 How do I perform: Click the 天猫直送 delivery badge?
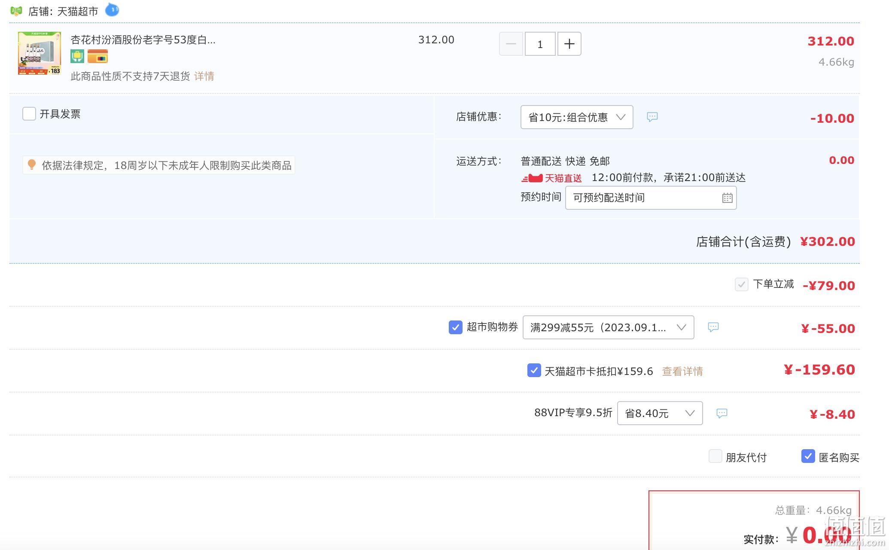click(552, 178)
